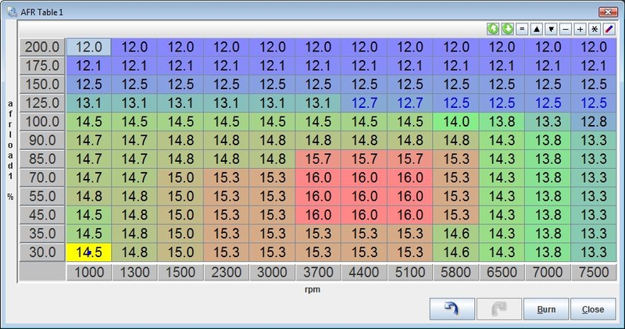
Task: Select the 16.0 cell at 55.0 load, 5100 rpm
Action: pos(409,196)
